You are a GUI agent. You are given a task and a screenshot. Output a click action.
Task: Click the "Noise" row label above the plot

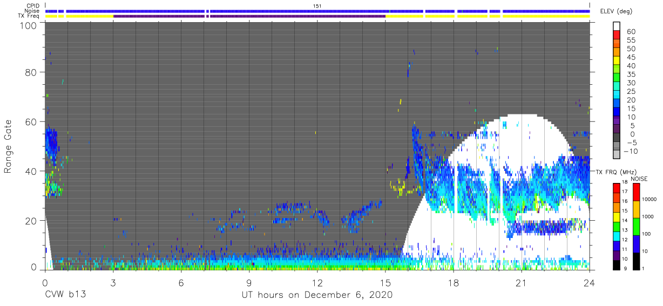31,11
